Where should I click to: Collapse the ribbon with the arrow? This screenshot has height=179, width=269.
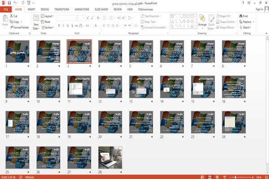point(266,33)
